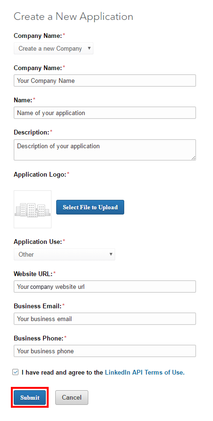
Task: Click inside the Description text area
Action: click(105, 150)
